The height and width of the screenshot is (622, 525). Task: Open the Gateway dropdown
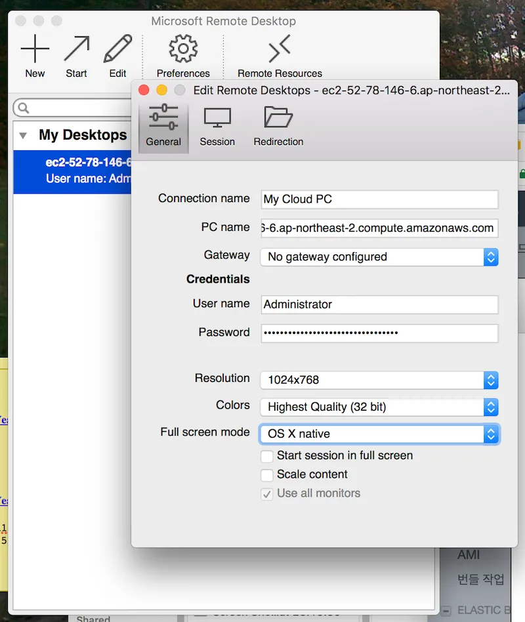click(x=379, y=257)
